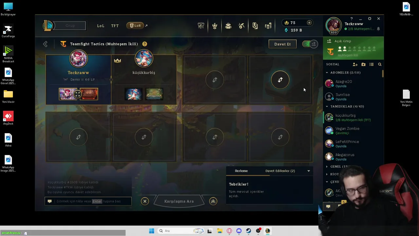Open the TFT tab
The width and height of the screenshot is (419, 236).
tap(115, 26)
